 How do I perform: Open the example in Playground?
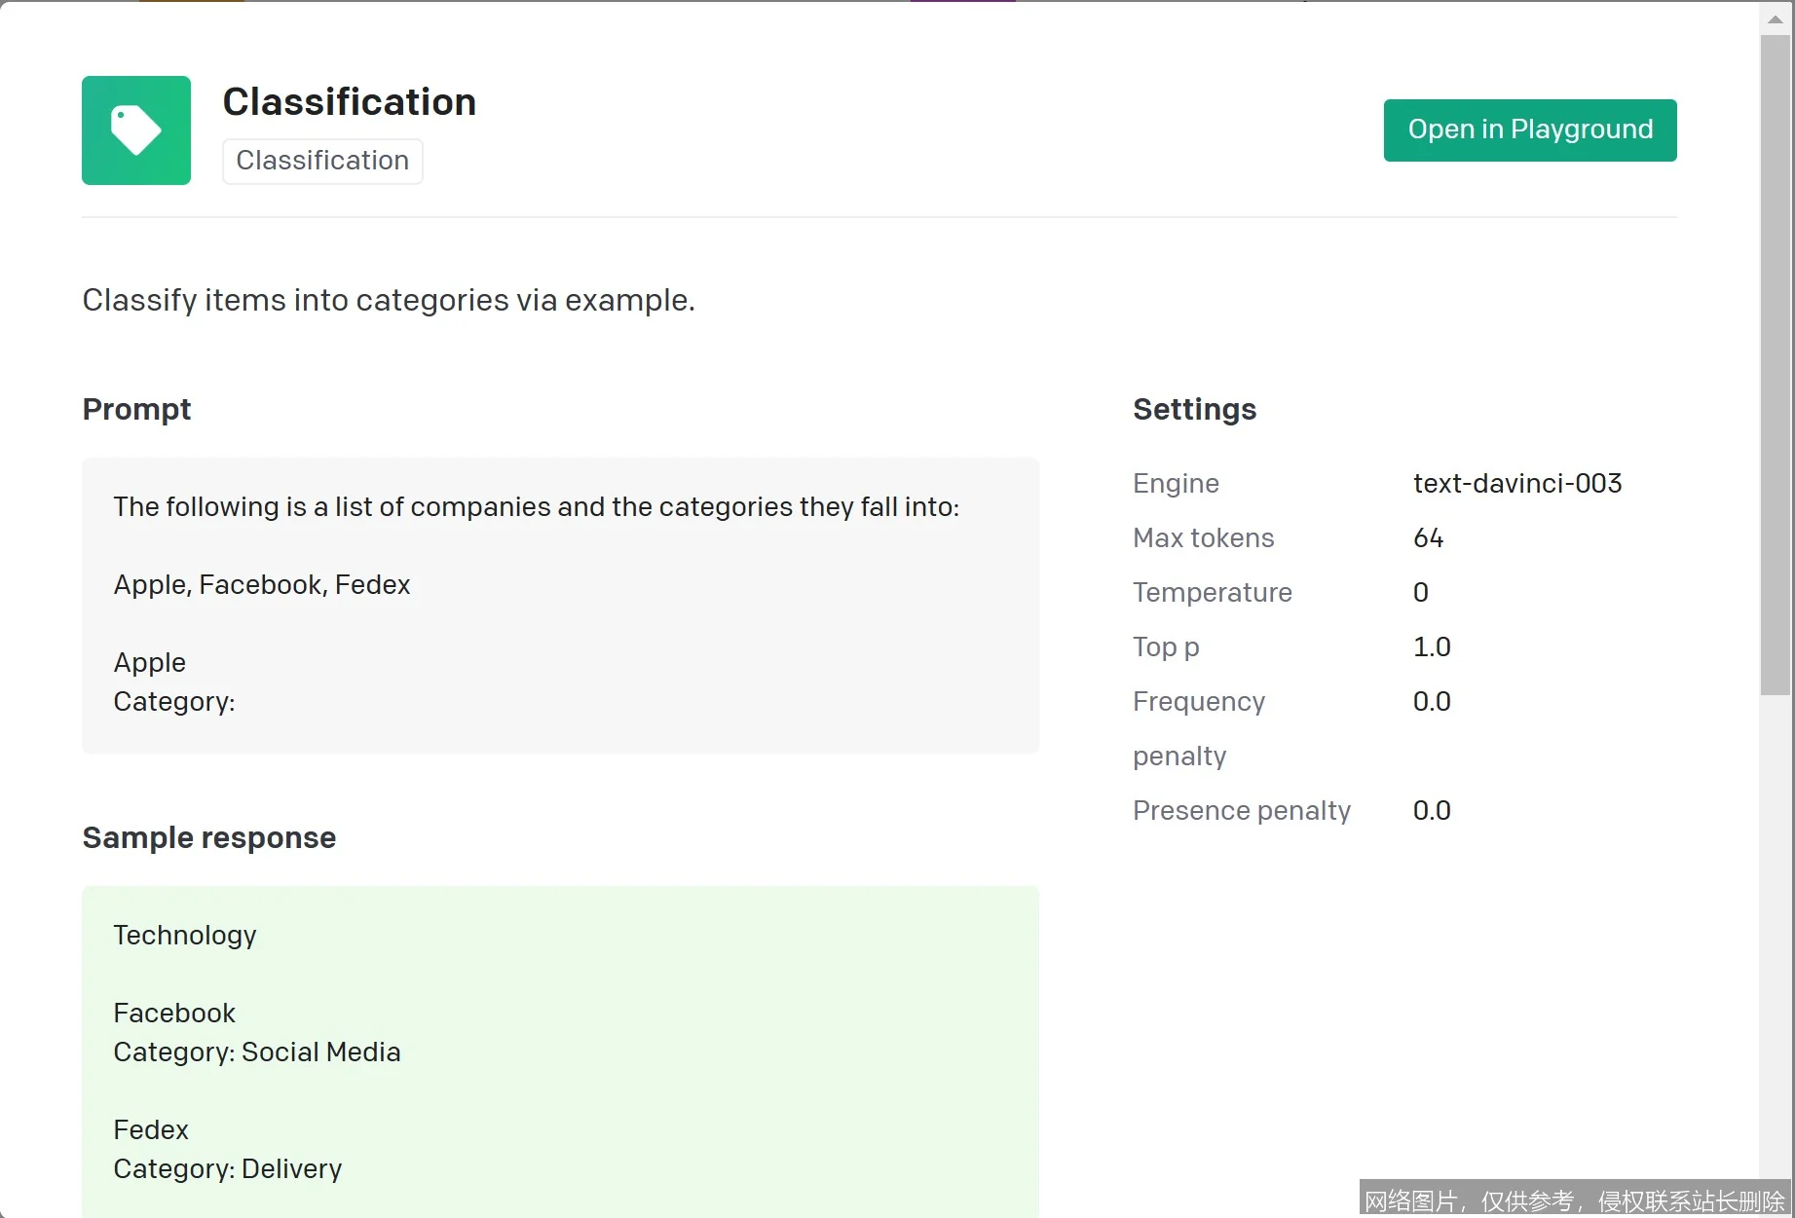pyautogui.click(x=1530, y=129)
